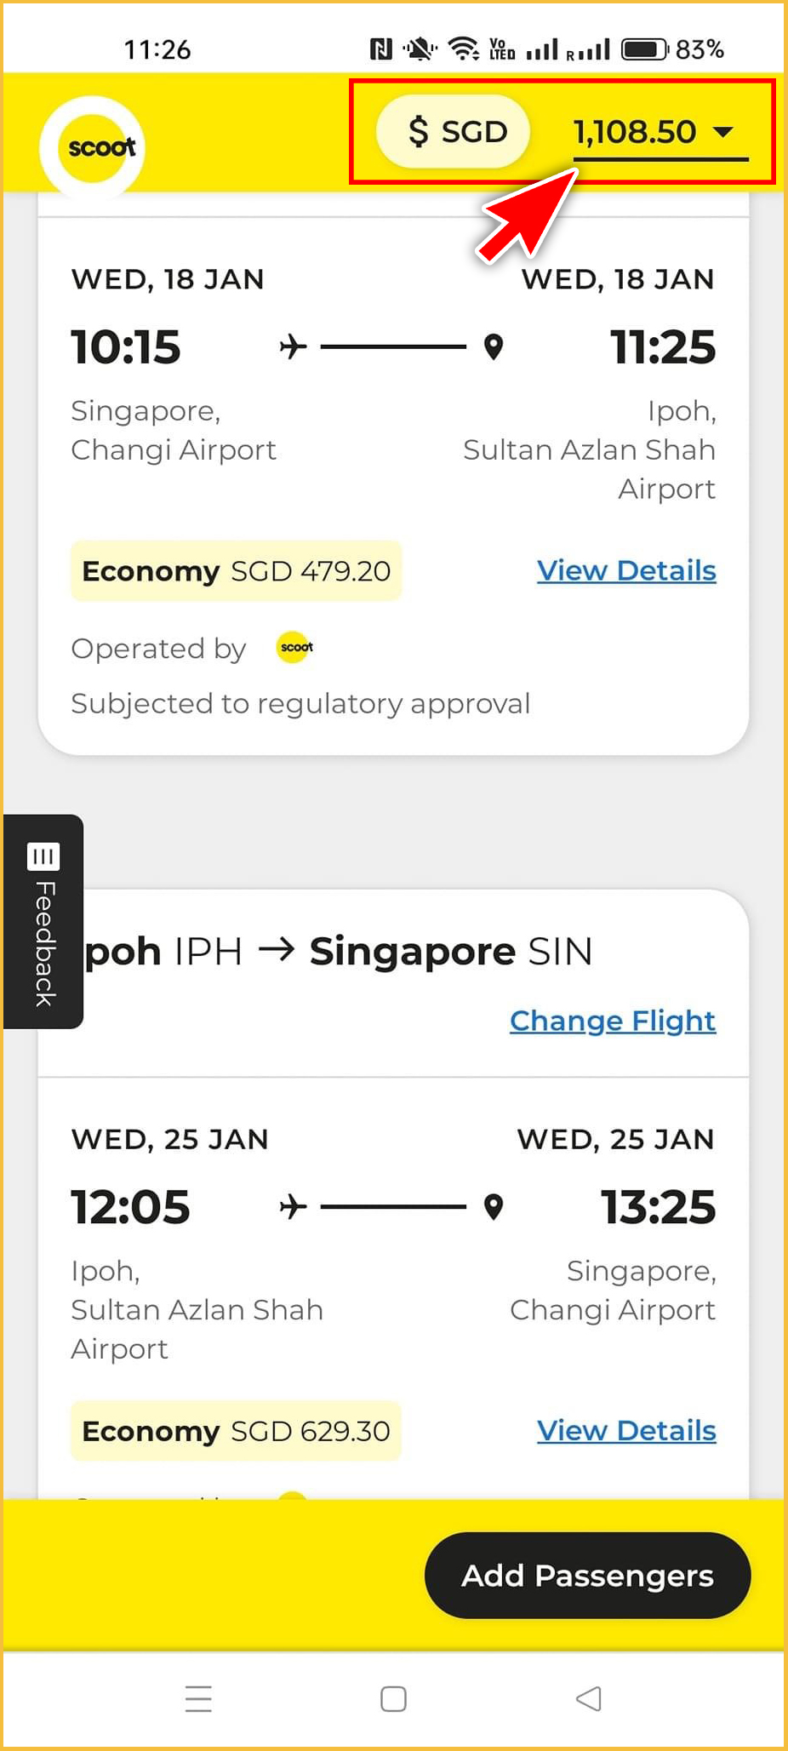Viewport: 788px width, 1751px height.
Task: Tap the airplane icon on 12:05 flight
Action: tap(293, 1207)
